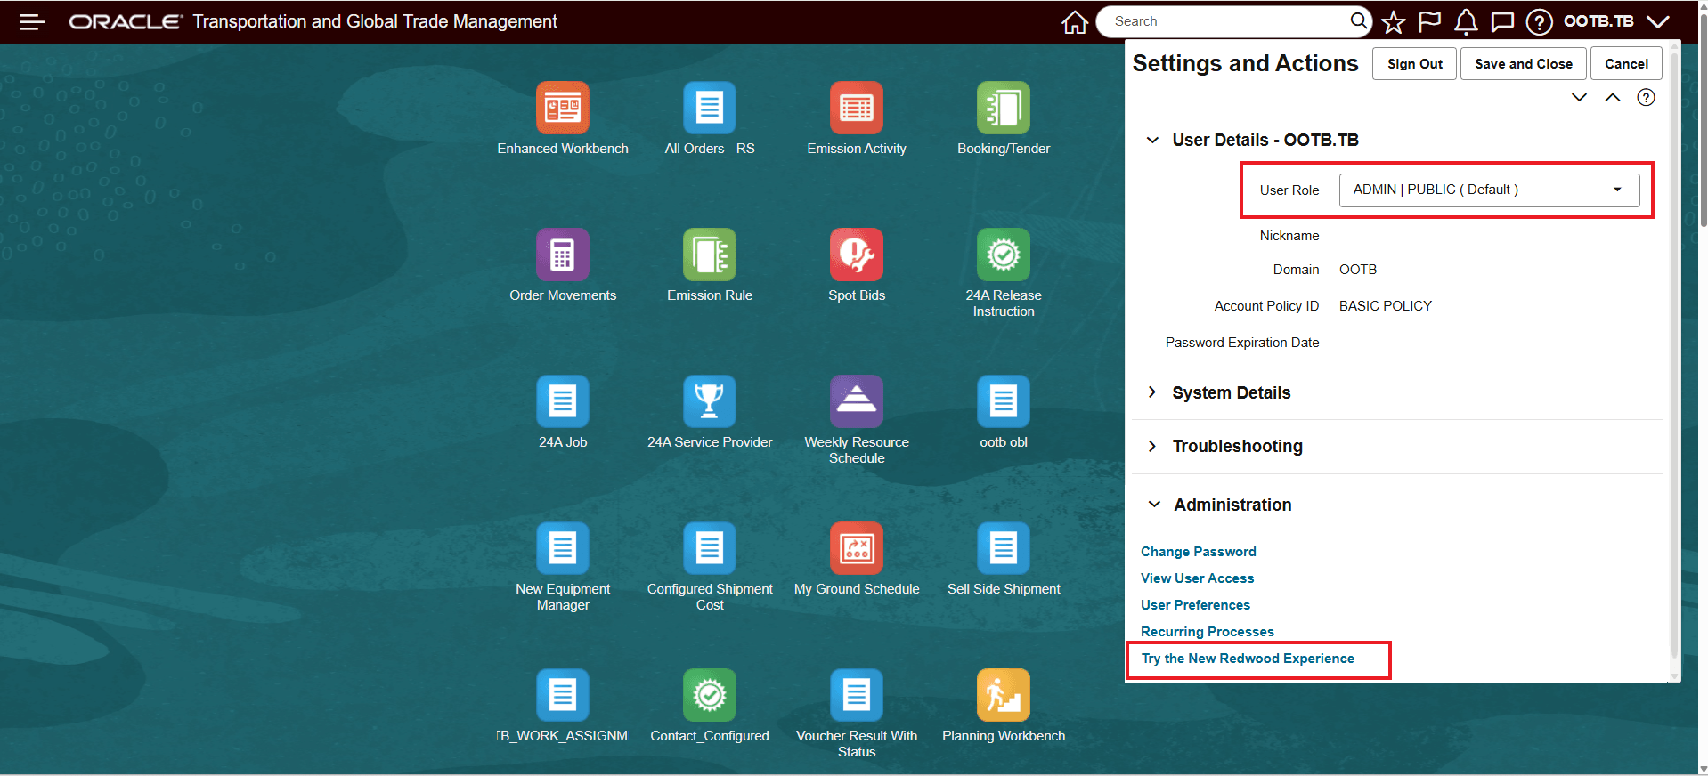Image resolution: width=1708 pixels, height=776 pixels.
Task: Open notifications bell icon
Action: pos(1466,21)
